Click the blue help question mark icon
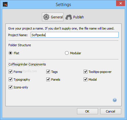Viewport: 127px width, 120px height. (x=115, y=100)
